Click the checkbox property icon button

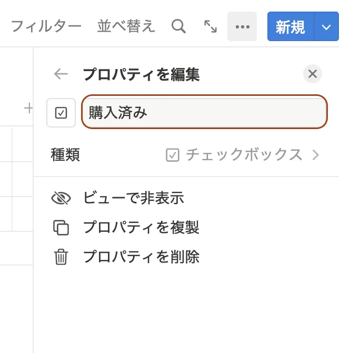61,113
